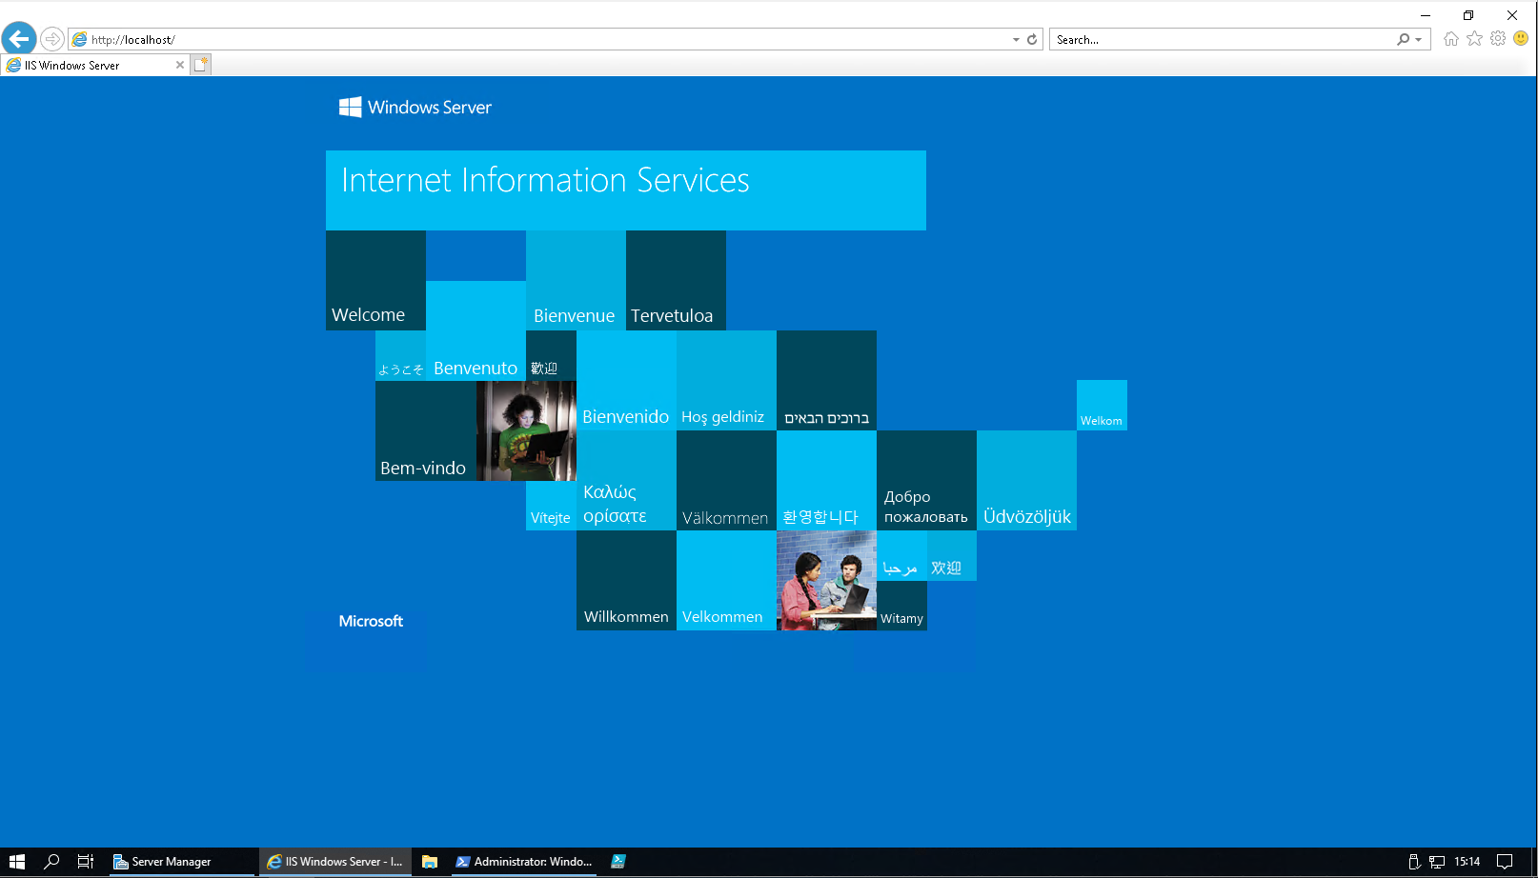Click the Benvenuto tile

pos(476,330)
